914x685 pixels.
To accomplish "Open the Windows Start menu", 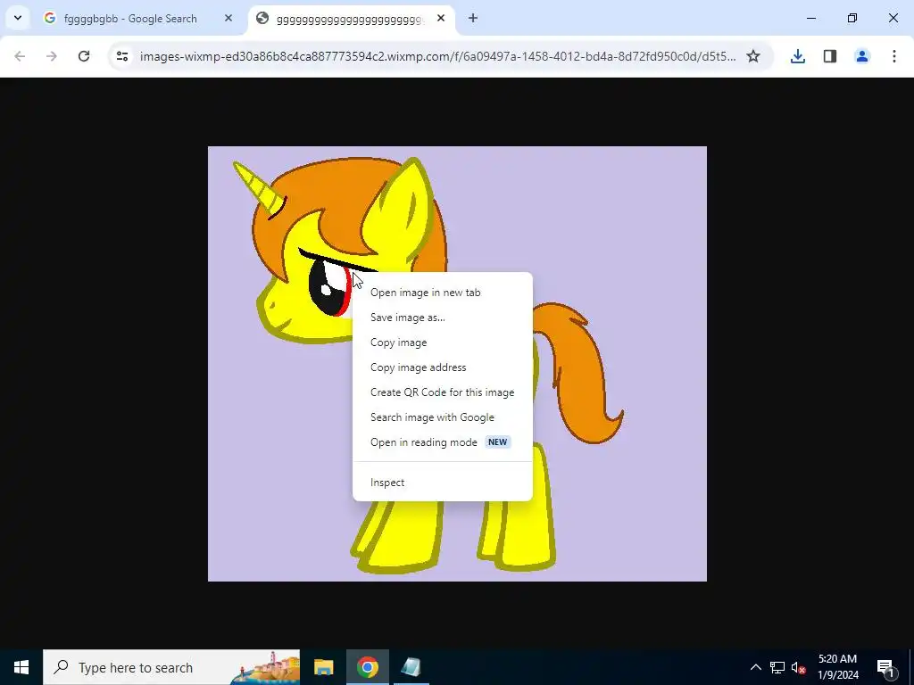I will click(x=21, y=667).
